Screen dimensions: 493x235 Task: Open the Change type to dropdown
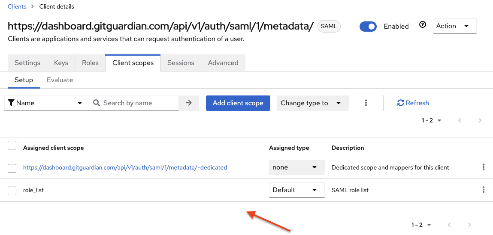coord(313,103)
